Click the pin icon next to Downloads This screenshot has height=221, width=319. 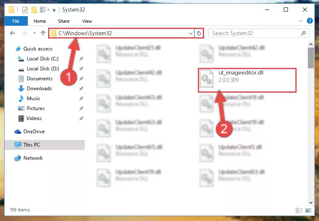click(81, 89)
